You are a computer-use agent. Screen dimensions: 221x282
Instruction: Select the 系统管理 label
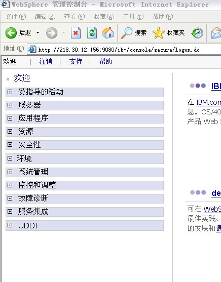tap(33, 172)
